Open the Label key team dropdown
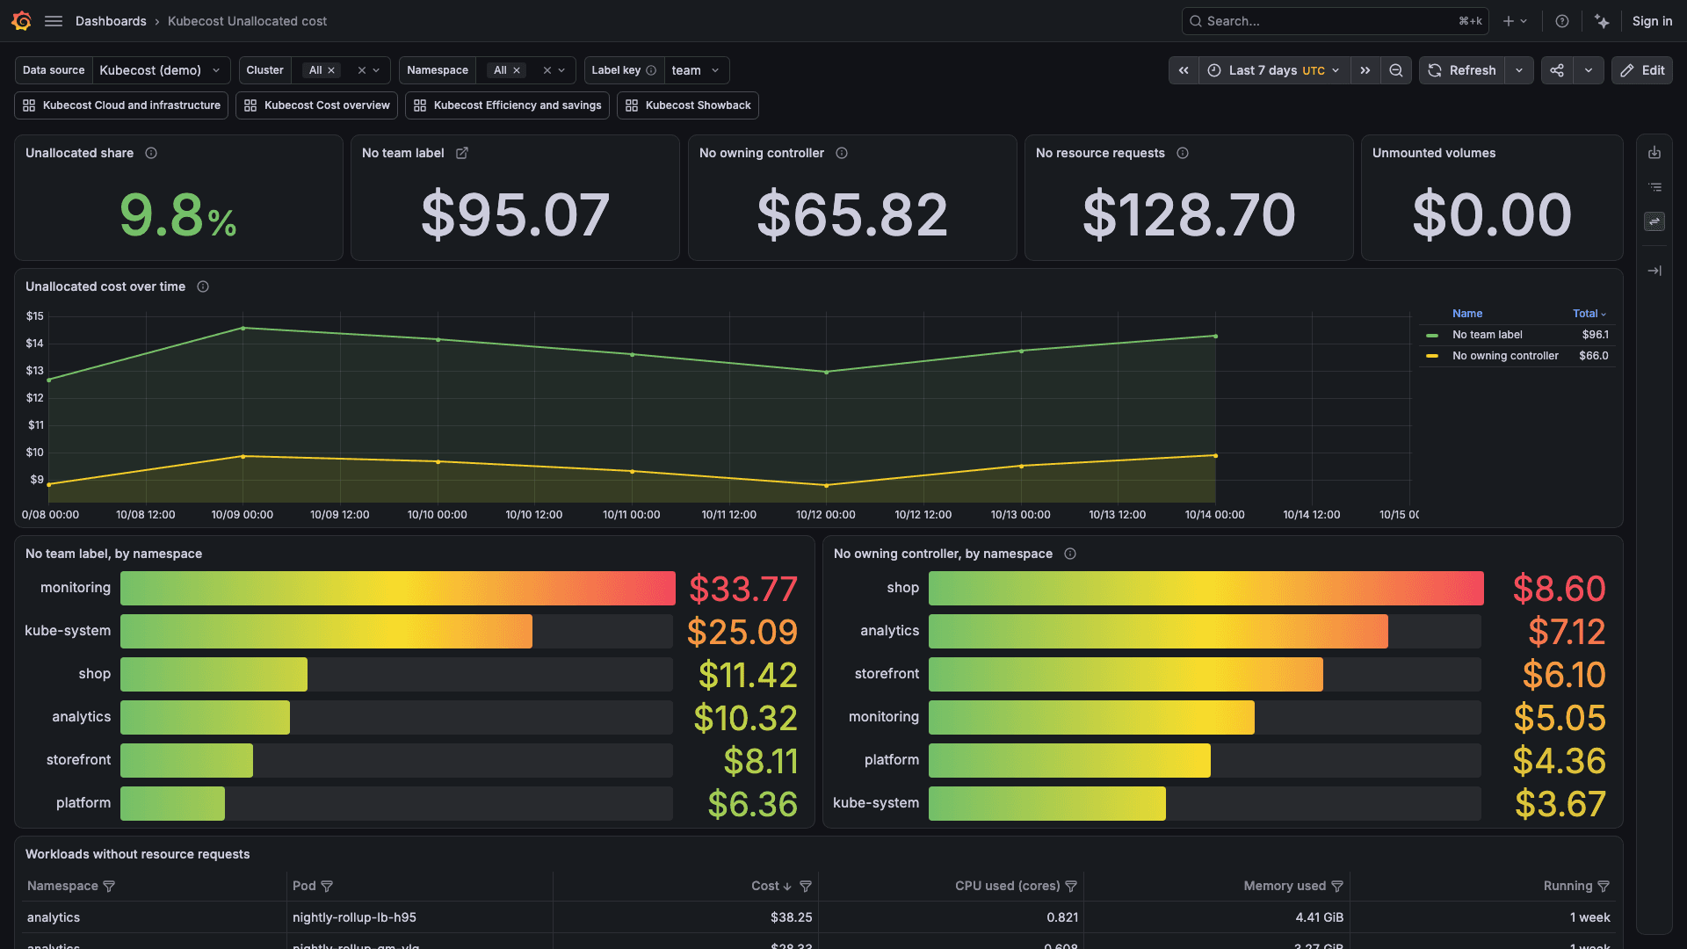This screenshot has height=949, width=1687. 697,70
